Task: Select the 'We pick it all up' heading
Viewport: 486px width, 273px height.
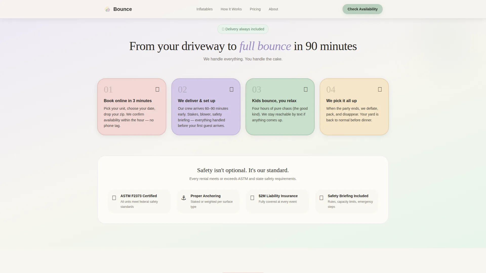Action: (341, 101)
